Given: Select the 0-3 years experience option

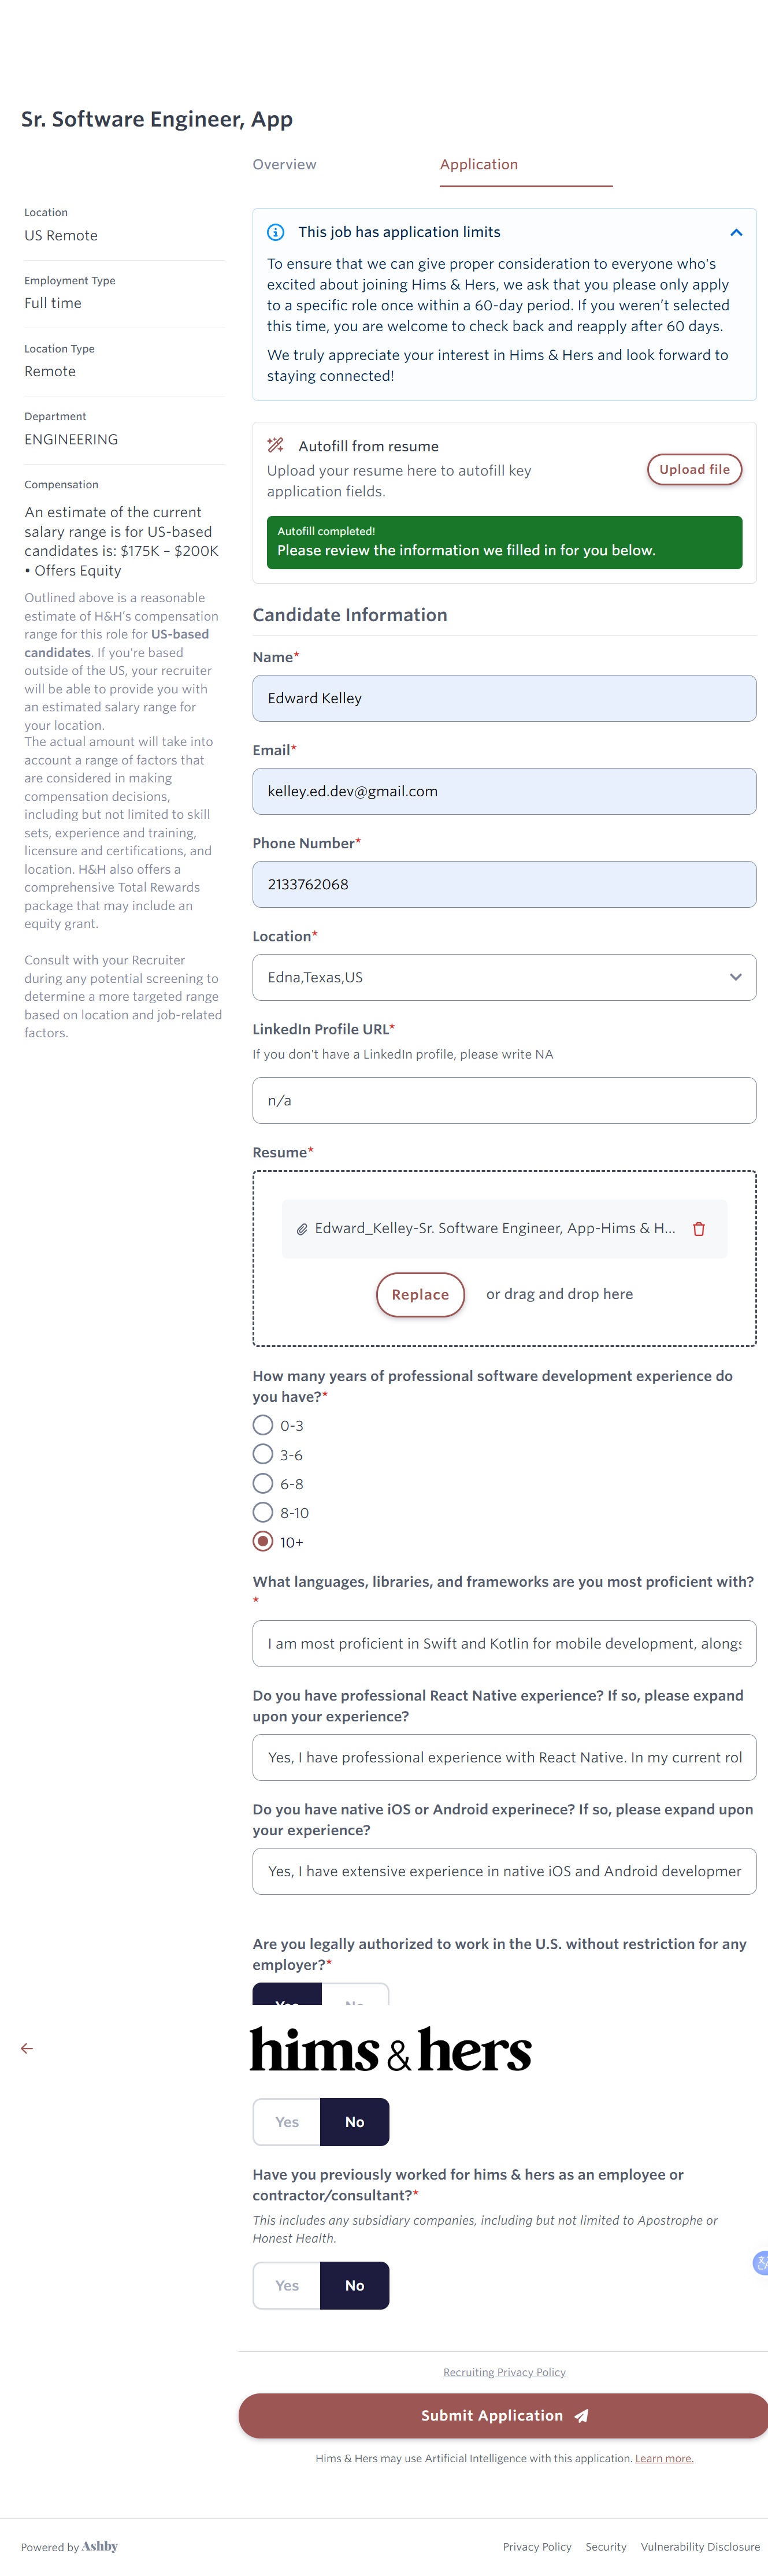Looking at the screenshot, I should (x=263, y=1425).
